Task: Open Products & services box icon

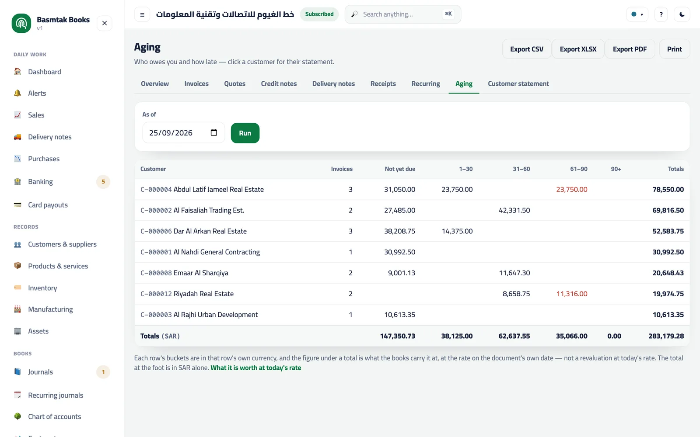Action: [17, 266]
